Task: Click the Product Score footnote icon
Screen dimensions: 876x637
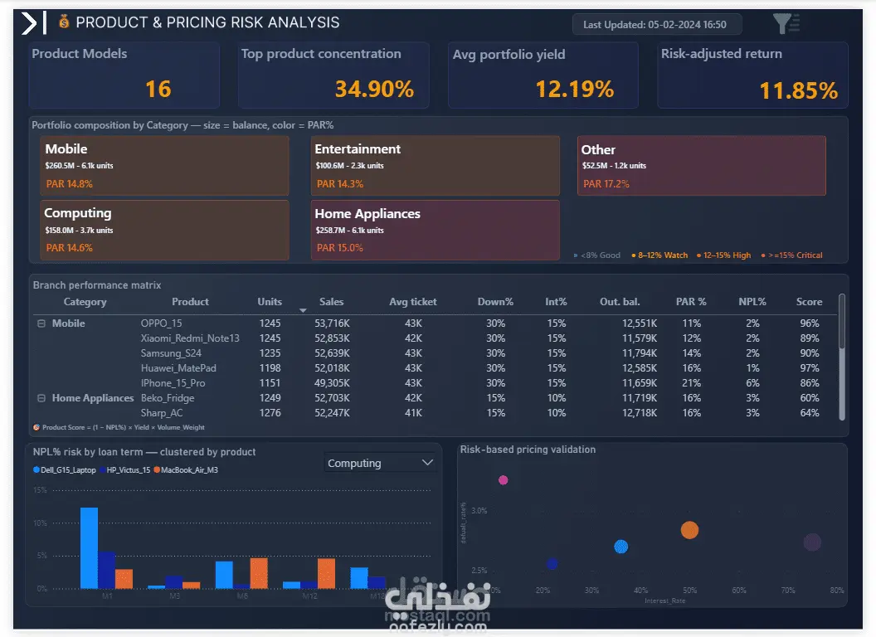Action: (36, 427)
